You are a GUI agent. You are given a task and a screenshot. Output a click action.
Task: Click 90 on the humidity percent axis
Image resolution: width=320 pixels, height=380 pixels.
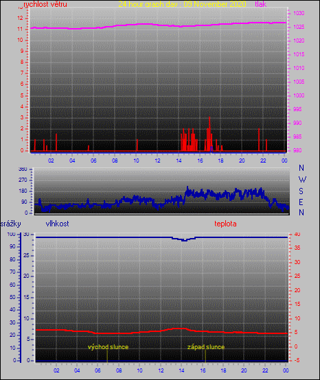point(12,246)
